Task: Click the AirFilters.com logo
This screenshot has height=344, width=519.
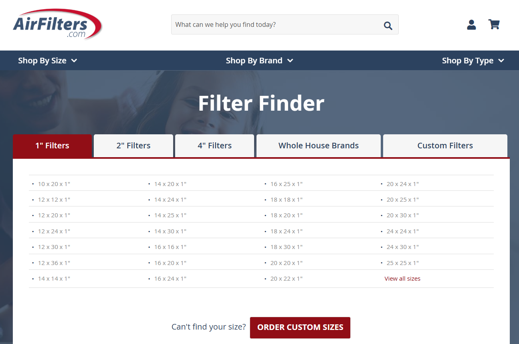Action: click(57, 24)
